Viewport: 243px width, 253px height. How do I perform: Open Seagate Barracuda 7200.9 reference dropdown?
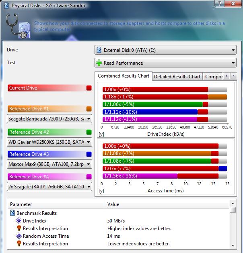point(49,119)
